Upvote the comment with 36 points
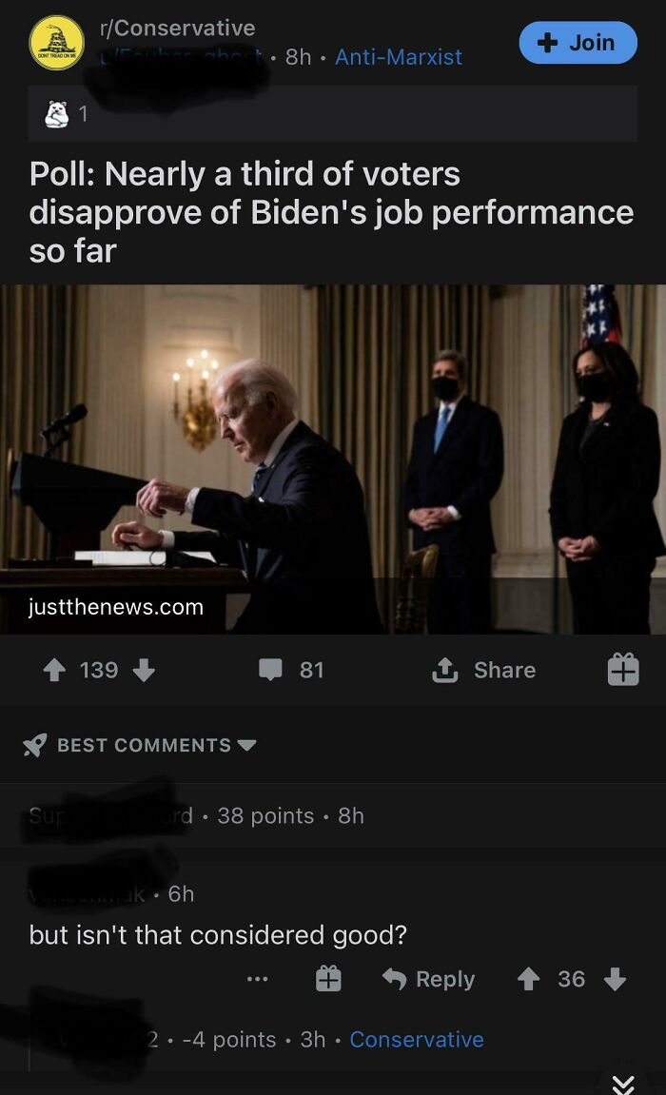The image size is (666, 1095). 528,979
